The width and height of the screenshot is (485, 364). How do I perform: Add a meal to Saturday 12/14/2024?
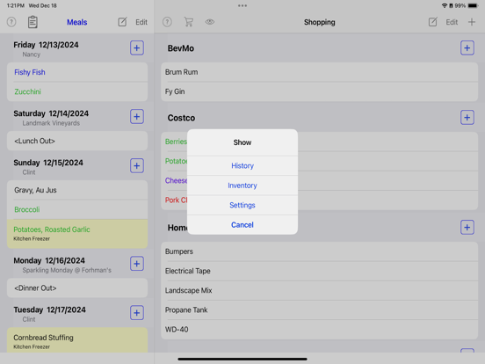(x=137, y=117)
